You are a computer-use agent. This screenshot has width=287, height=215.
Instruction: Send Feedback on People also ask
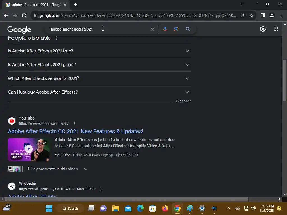183,101
